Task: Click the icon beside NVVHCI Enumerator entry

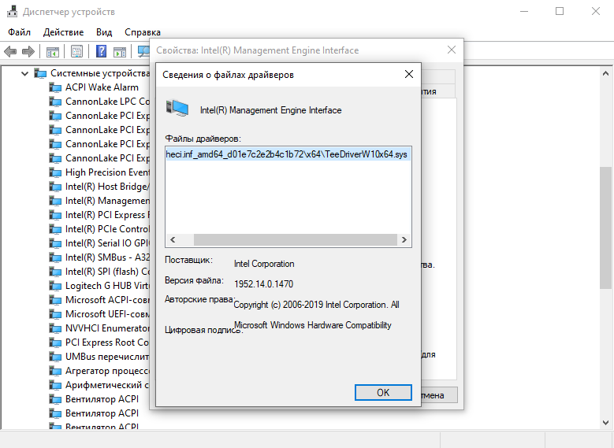Action: pyautogui.click(x=55, y=328)
